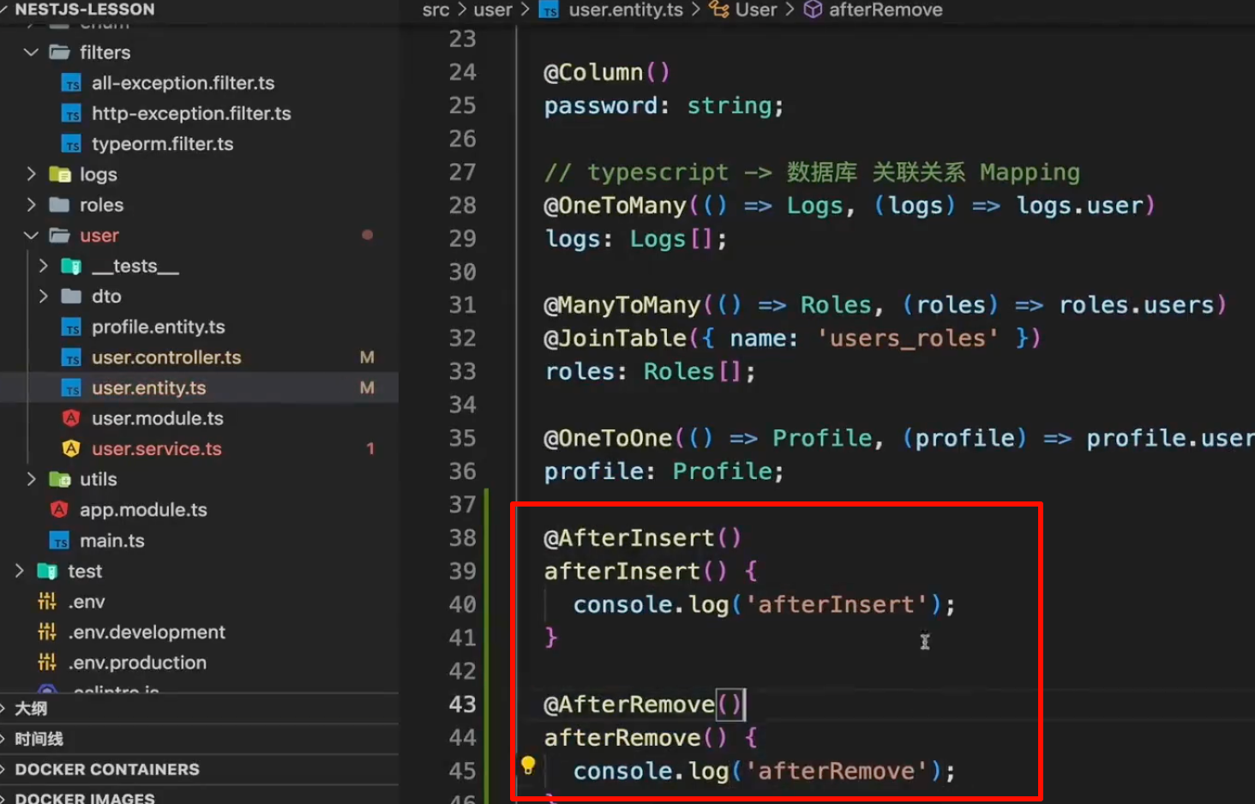The width and height of the screenshot is (1255, 804).
Task: Click Angular-style icon of user.module.ts
Action: (71, 418)
